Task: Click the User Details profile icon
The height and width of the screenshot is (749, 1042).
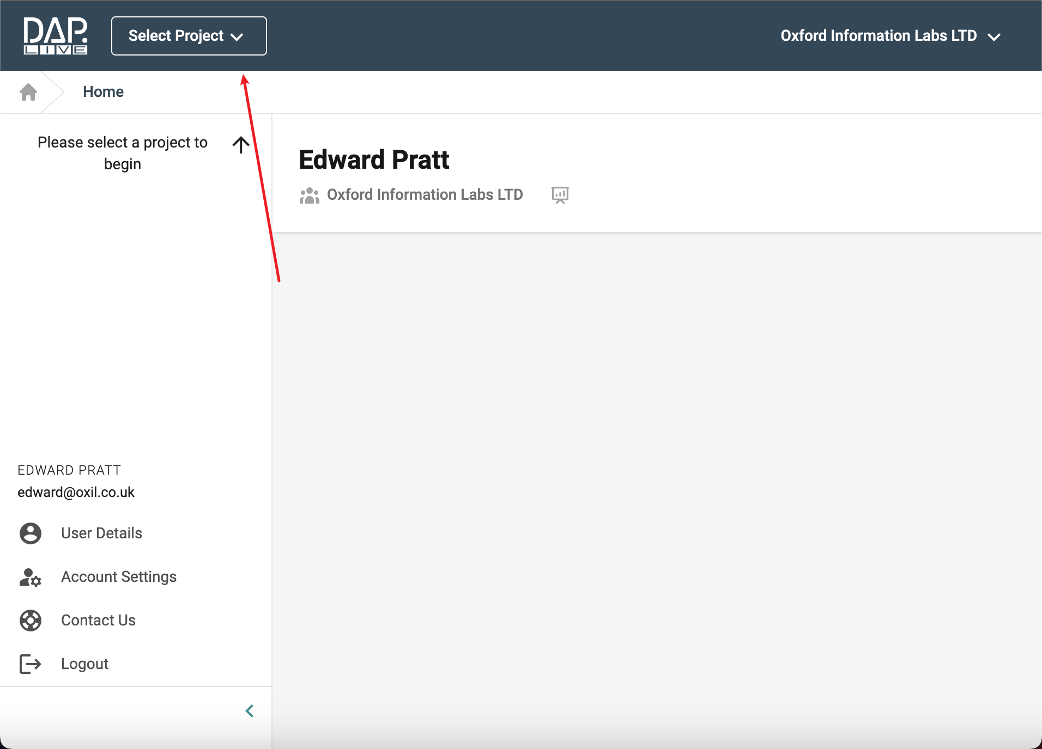Action: (31, 533)
